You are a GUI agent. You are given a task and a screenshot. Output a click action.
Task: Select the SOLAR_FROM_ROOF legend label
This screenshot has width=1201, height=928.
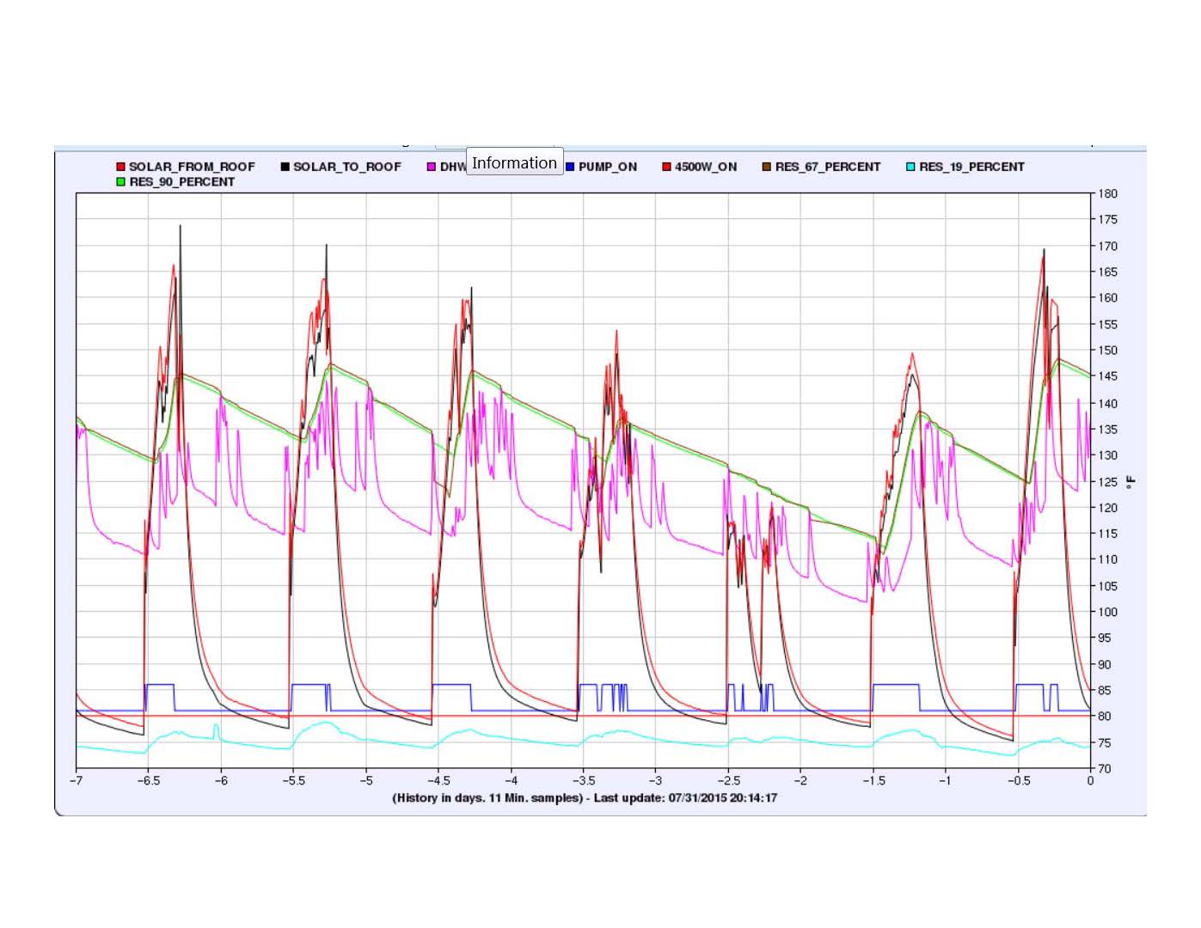click(x=192, y=167)
